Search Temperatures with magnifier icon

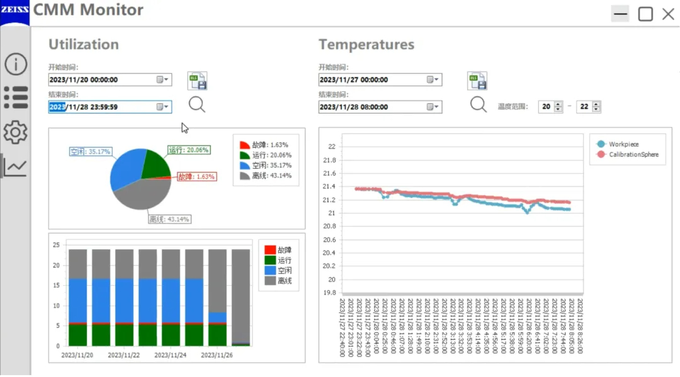(x=479, y=104)
